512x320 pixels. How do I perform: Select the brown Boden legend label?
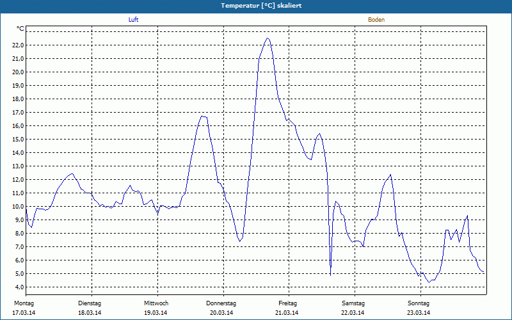point(376,20)
